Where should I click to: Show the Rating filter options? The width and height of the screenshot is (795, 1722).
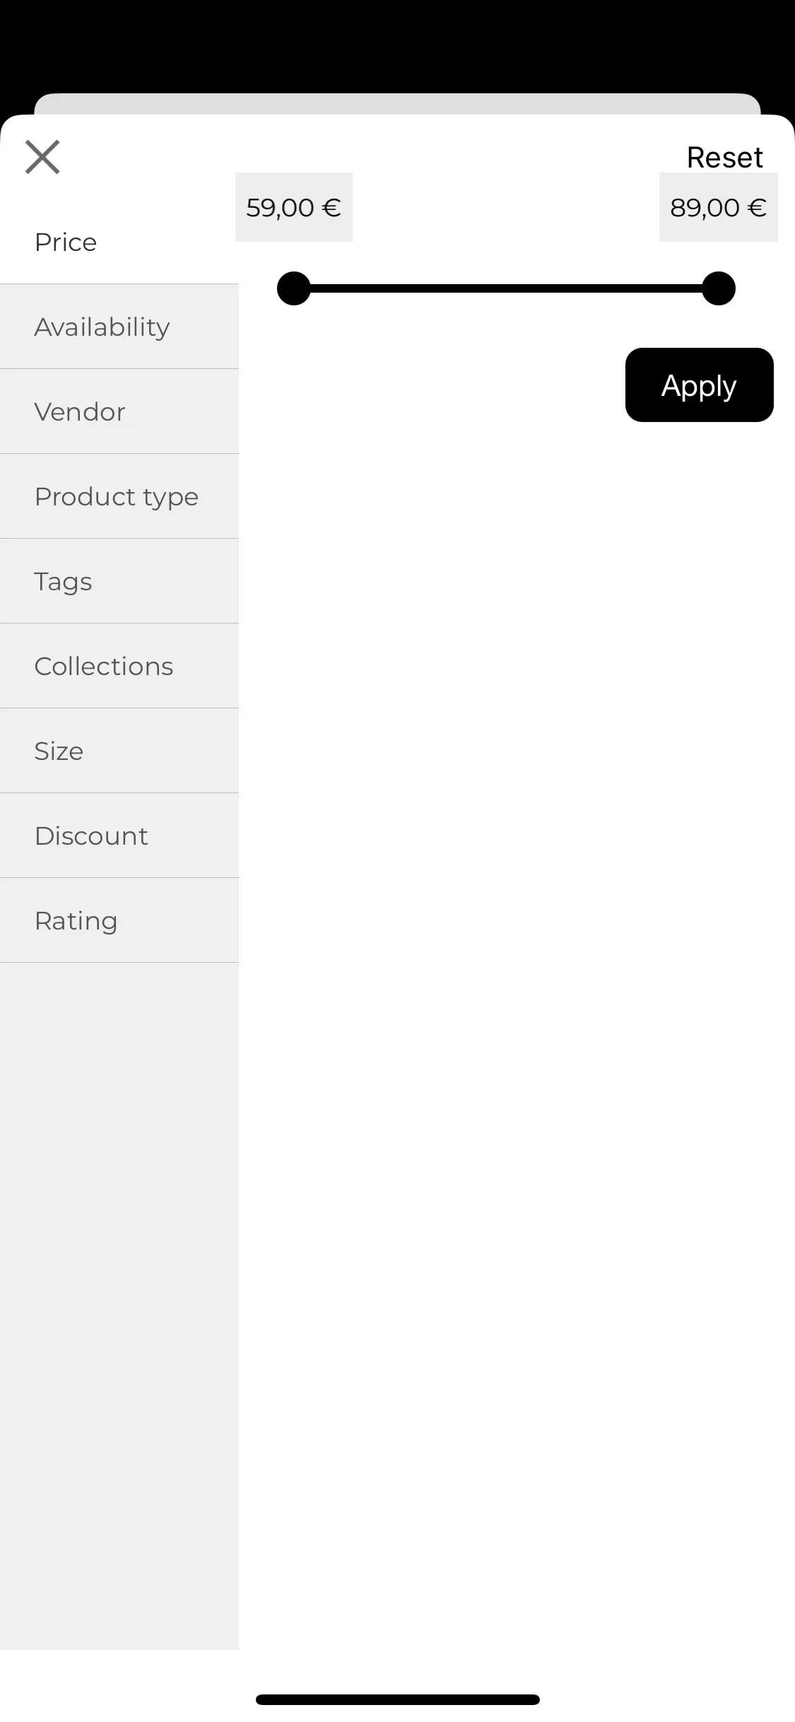coord(119,920)
